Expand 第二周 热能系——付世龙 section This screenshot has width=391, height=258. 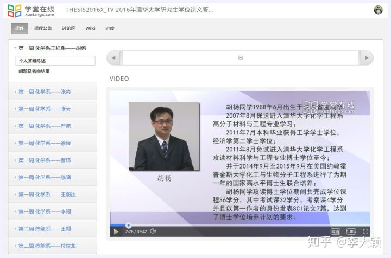[x=52, y=246]
